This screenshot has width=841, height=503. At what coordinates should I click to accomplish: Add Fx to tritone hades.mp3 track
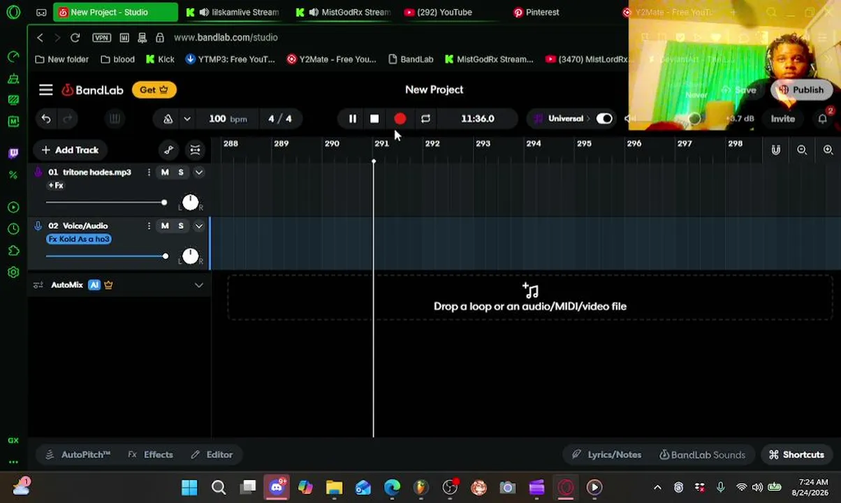[56, 185]
